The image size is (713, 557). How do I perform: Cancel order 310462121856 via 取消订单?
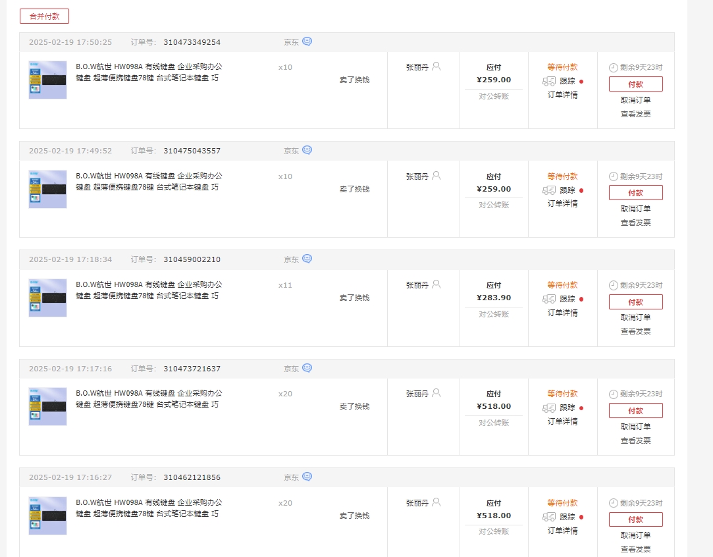click(x=636, y=535)
